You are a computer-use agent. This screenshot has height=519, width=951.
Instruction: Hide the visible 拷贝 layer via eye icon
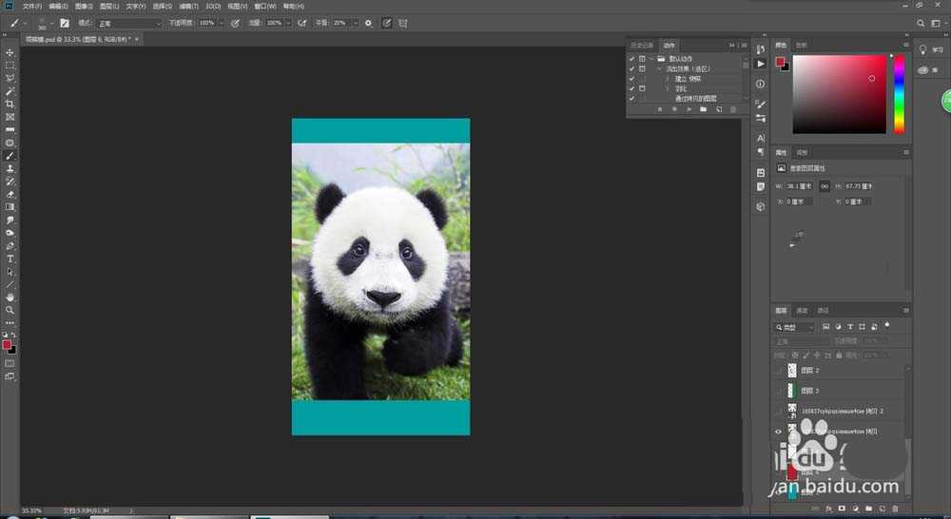click(779, 431)
